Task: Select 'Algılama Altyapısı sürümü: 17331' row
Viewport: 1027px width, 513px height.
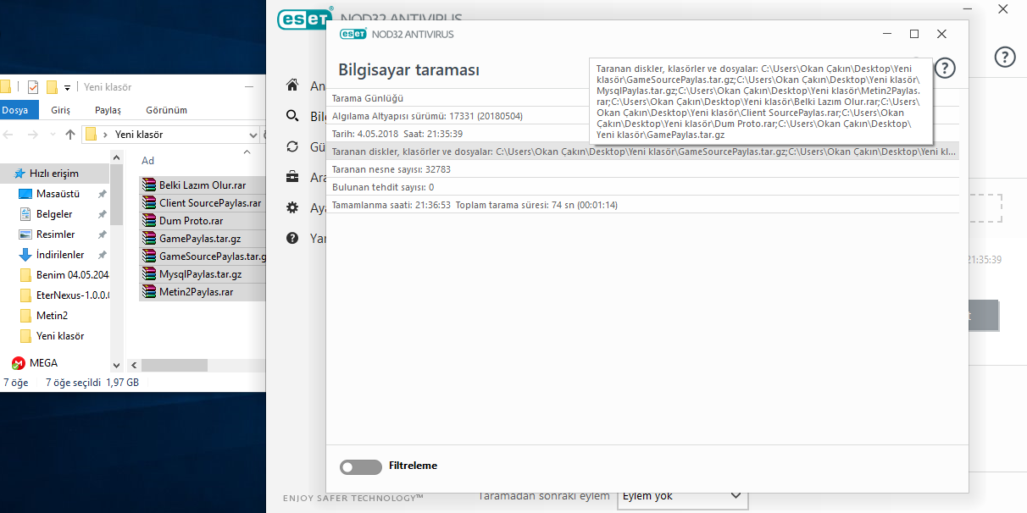Action: pyautogui.click(x=645, y=116)
